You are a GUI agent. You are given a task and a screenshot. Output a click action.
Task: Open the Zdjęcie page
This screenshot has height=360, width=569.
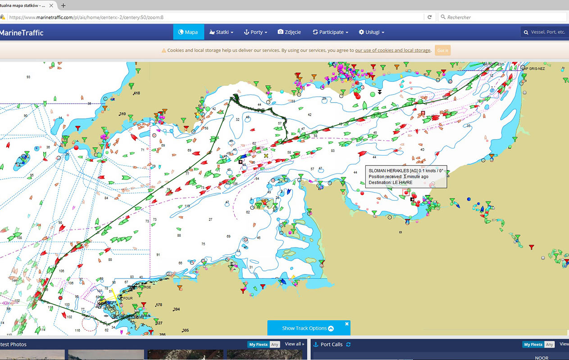coord(289,32)
